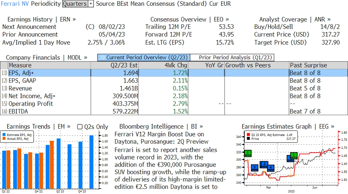This screenshot has height=194, width=348.
Task: Open Bloomberg Intelligence BI link
Action: [161, 127]
